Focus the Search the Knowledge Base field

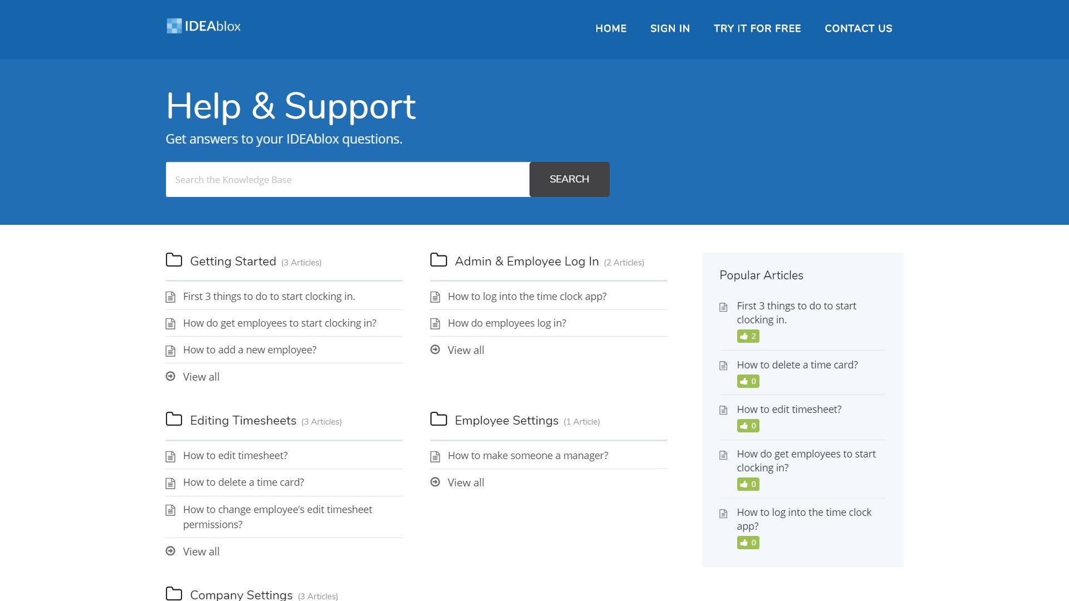(347, 180)
